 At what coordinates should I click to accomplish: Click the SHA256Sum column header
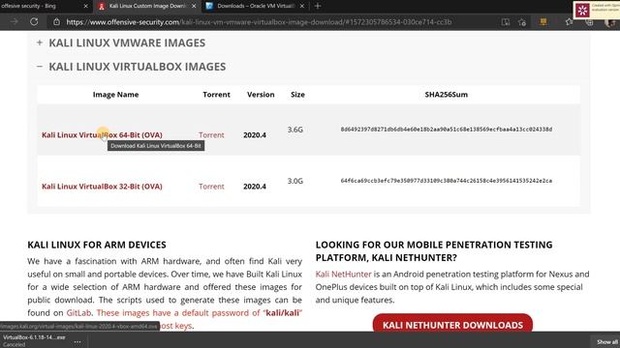point(446,95)
